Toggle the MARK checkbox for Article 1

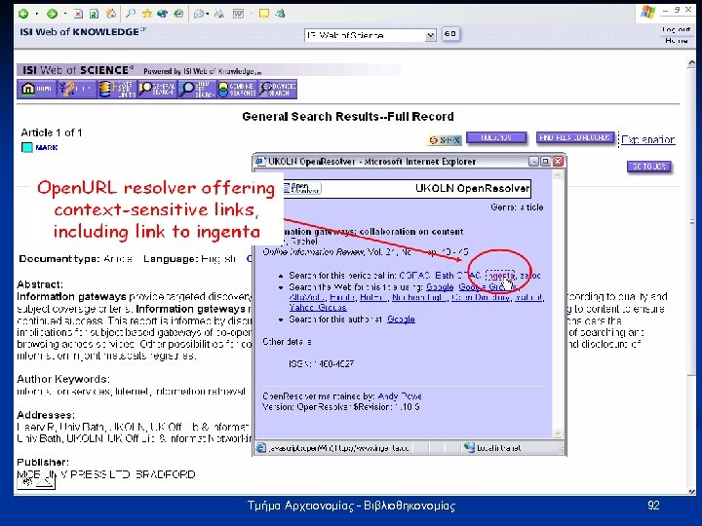tap(27, 147)
